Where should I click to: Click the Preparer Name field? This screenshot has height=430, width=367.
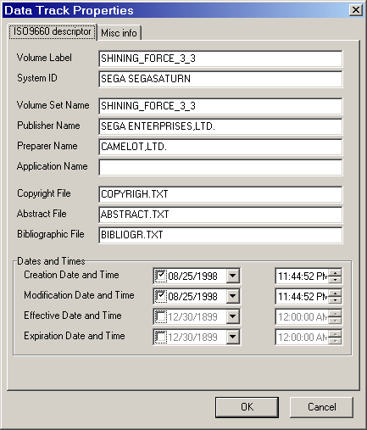coord(220,147)
